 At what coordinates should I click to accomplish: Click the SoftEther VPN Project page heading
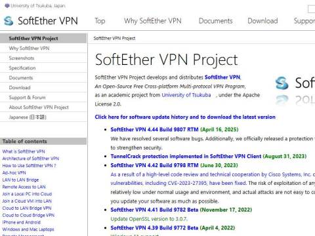click(x=166, y=60)
